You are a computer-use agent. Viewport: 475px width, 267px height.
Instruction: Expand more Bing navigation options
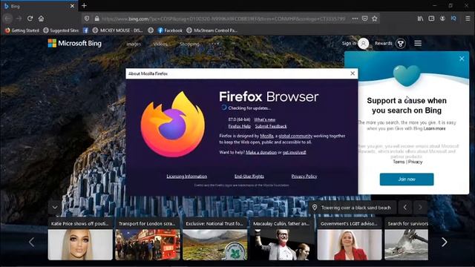click(214, 44)
